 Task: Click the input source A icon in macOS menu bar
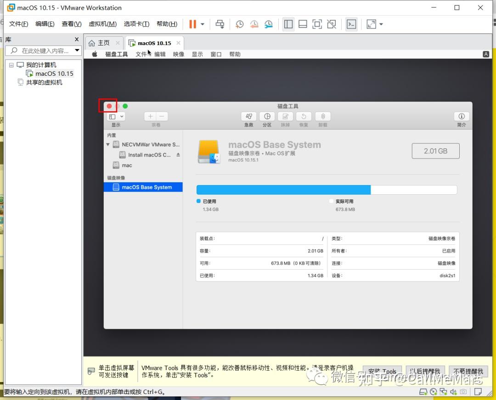pos(486,54)
